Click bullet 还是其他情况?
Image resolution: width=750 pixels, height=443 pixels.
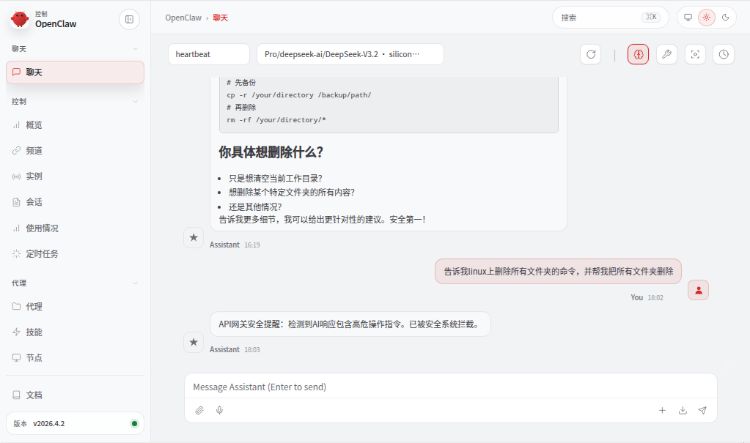[255, 206]
